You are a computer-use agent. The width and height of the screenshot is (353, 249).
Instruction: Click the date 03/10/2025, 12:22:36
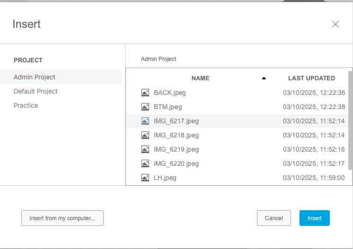coord(314,93)
